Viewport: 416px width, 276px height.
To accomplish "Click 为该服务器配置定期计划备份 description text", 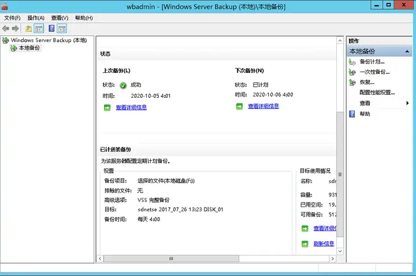I will 136,161.
